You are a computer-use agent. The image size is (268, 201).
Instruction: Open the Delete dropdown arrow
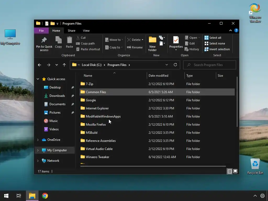(x=143, y=40)
